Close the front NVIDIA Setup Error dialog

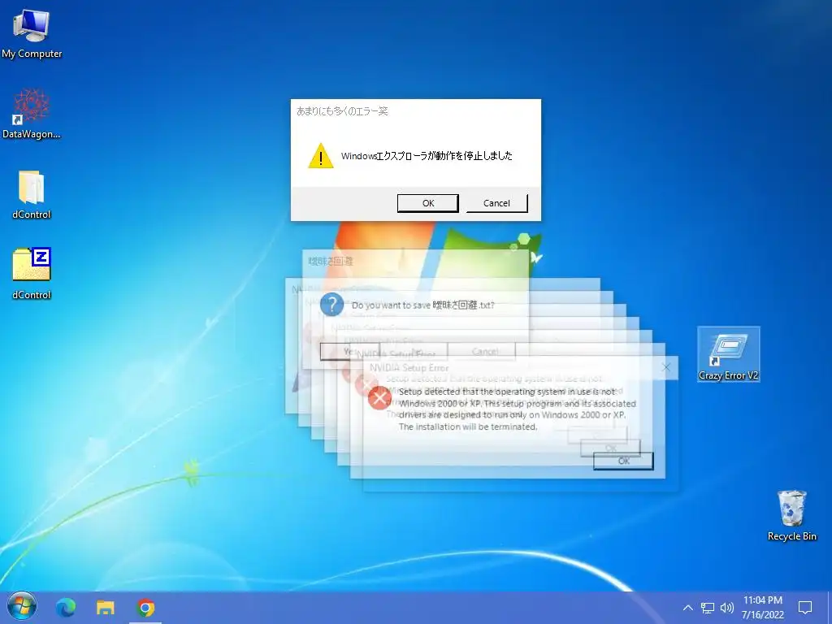[x=666, y=367]
